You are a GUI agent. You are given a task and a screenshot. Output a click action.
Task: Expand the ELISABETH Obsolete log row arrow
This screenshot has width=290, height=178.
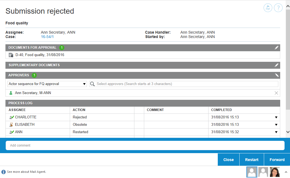coord(276,125)
